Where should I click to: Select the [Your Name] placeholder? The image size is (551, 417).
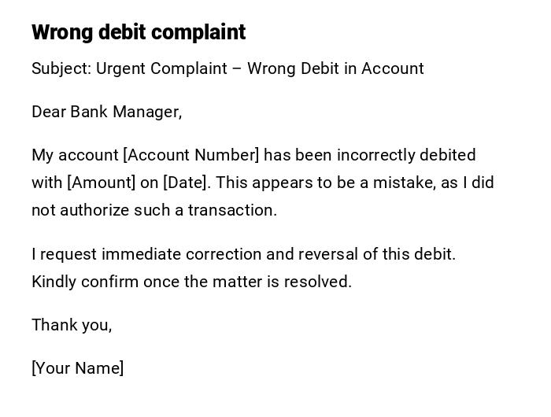(77, 368)
